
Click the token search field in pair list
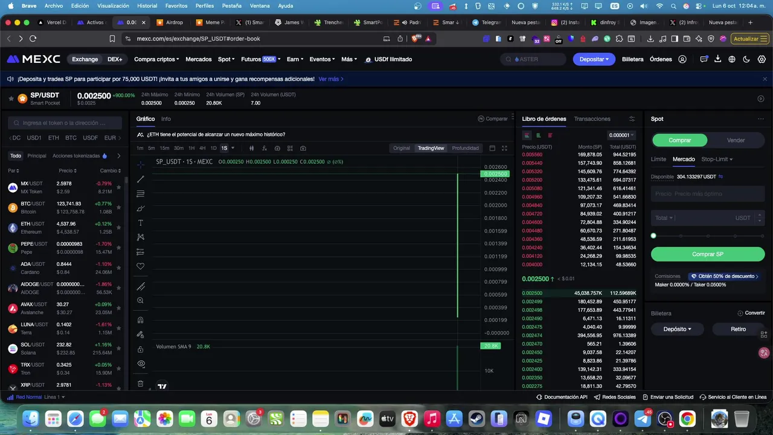tap(64, 123)
